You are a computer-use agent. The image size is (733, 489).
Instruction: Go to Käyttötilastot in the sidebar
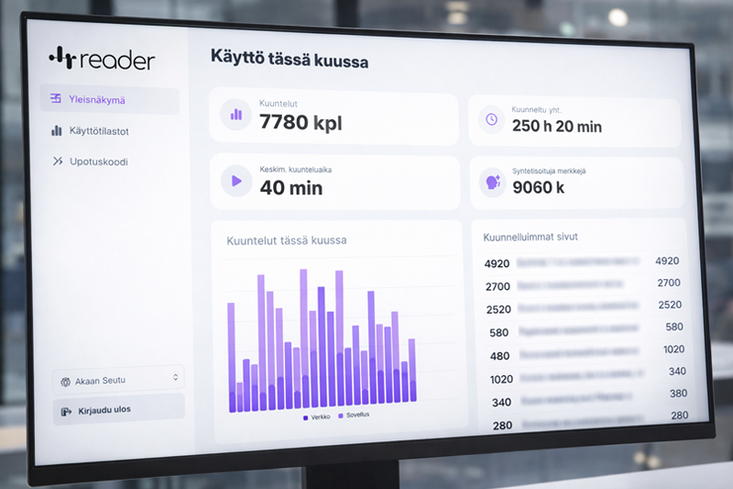tap(99, 131)
